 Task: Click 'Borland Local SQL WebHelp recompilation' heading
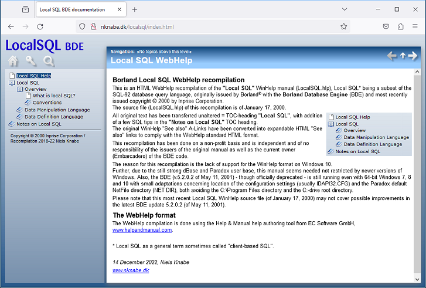point(179,80)
